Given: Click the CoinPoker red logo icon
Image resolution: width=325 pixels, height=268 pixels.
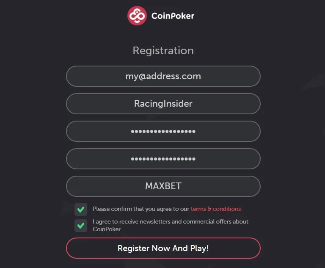Looking at the screenshot, I should click(137, 16).
